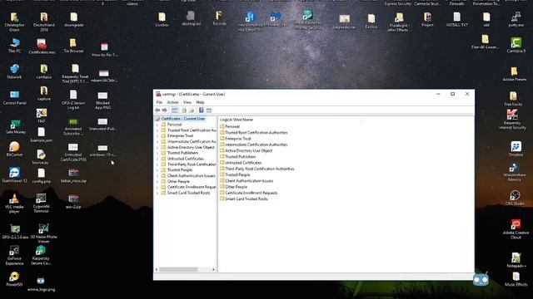Select the config.php desktop file

click(x=41, y=175)
